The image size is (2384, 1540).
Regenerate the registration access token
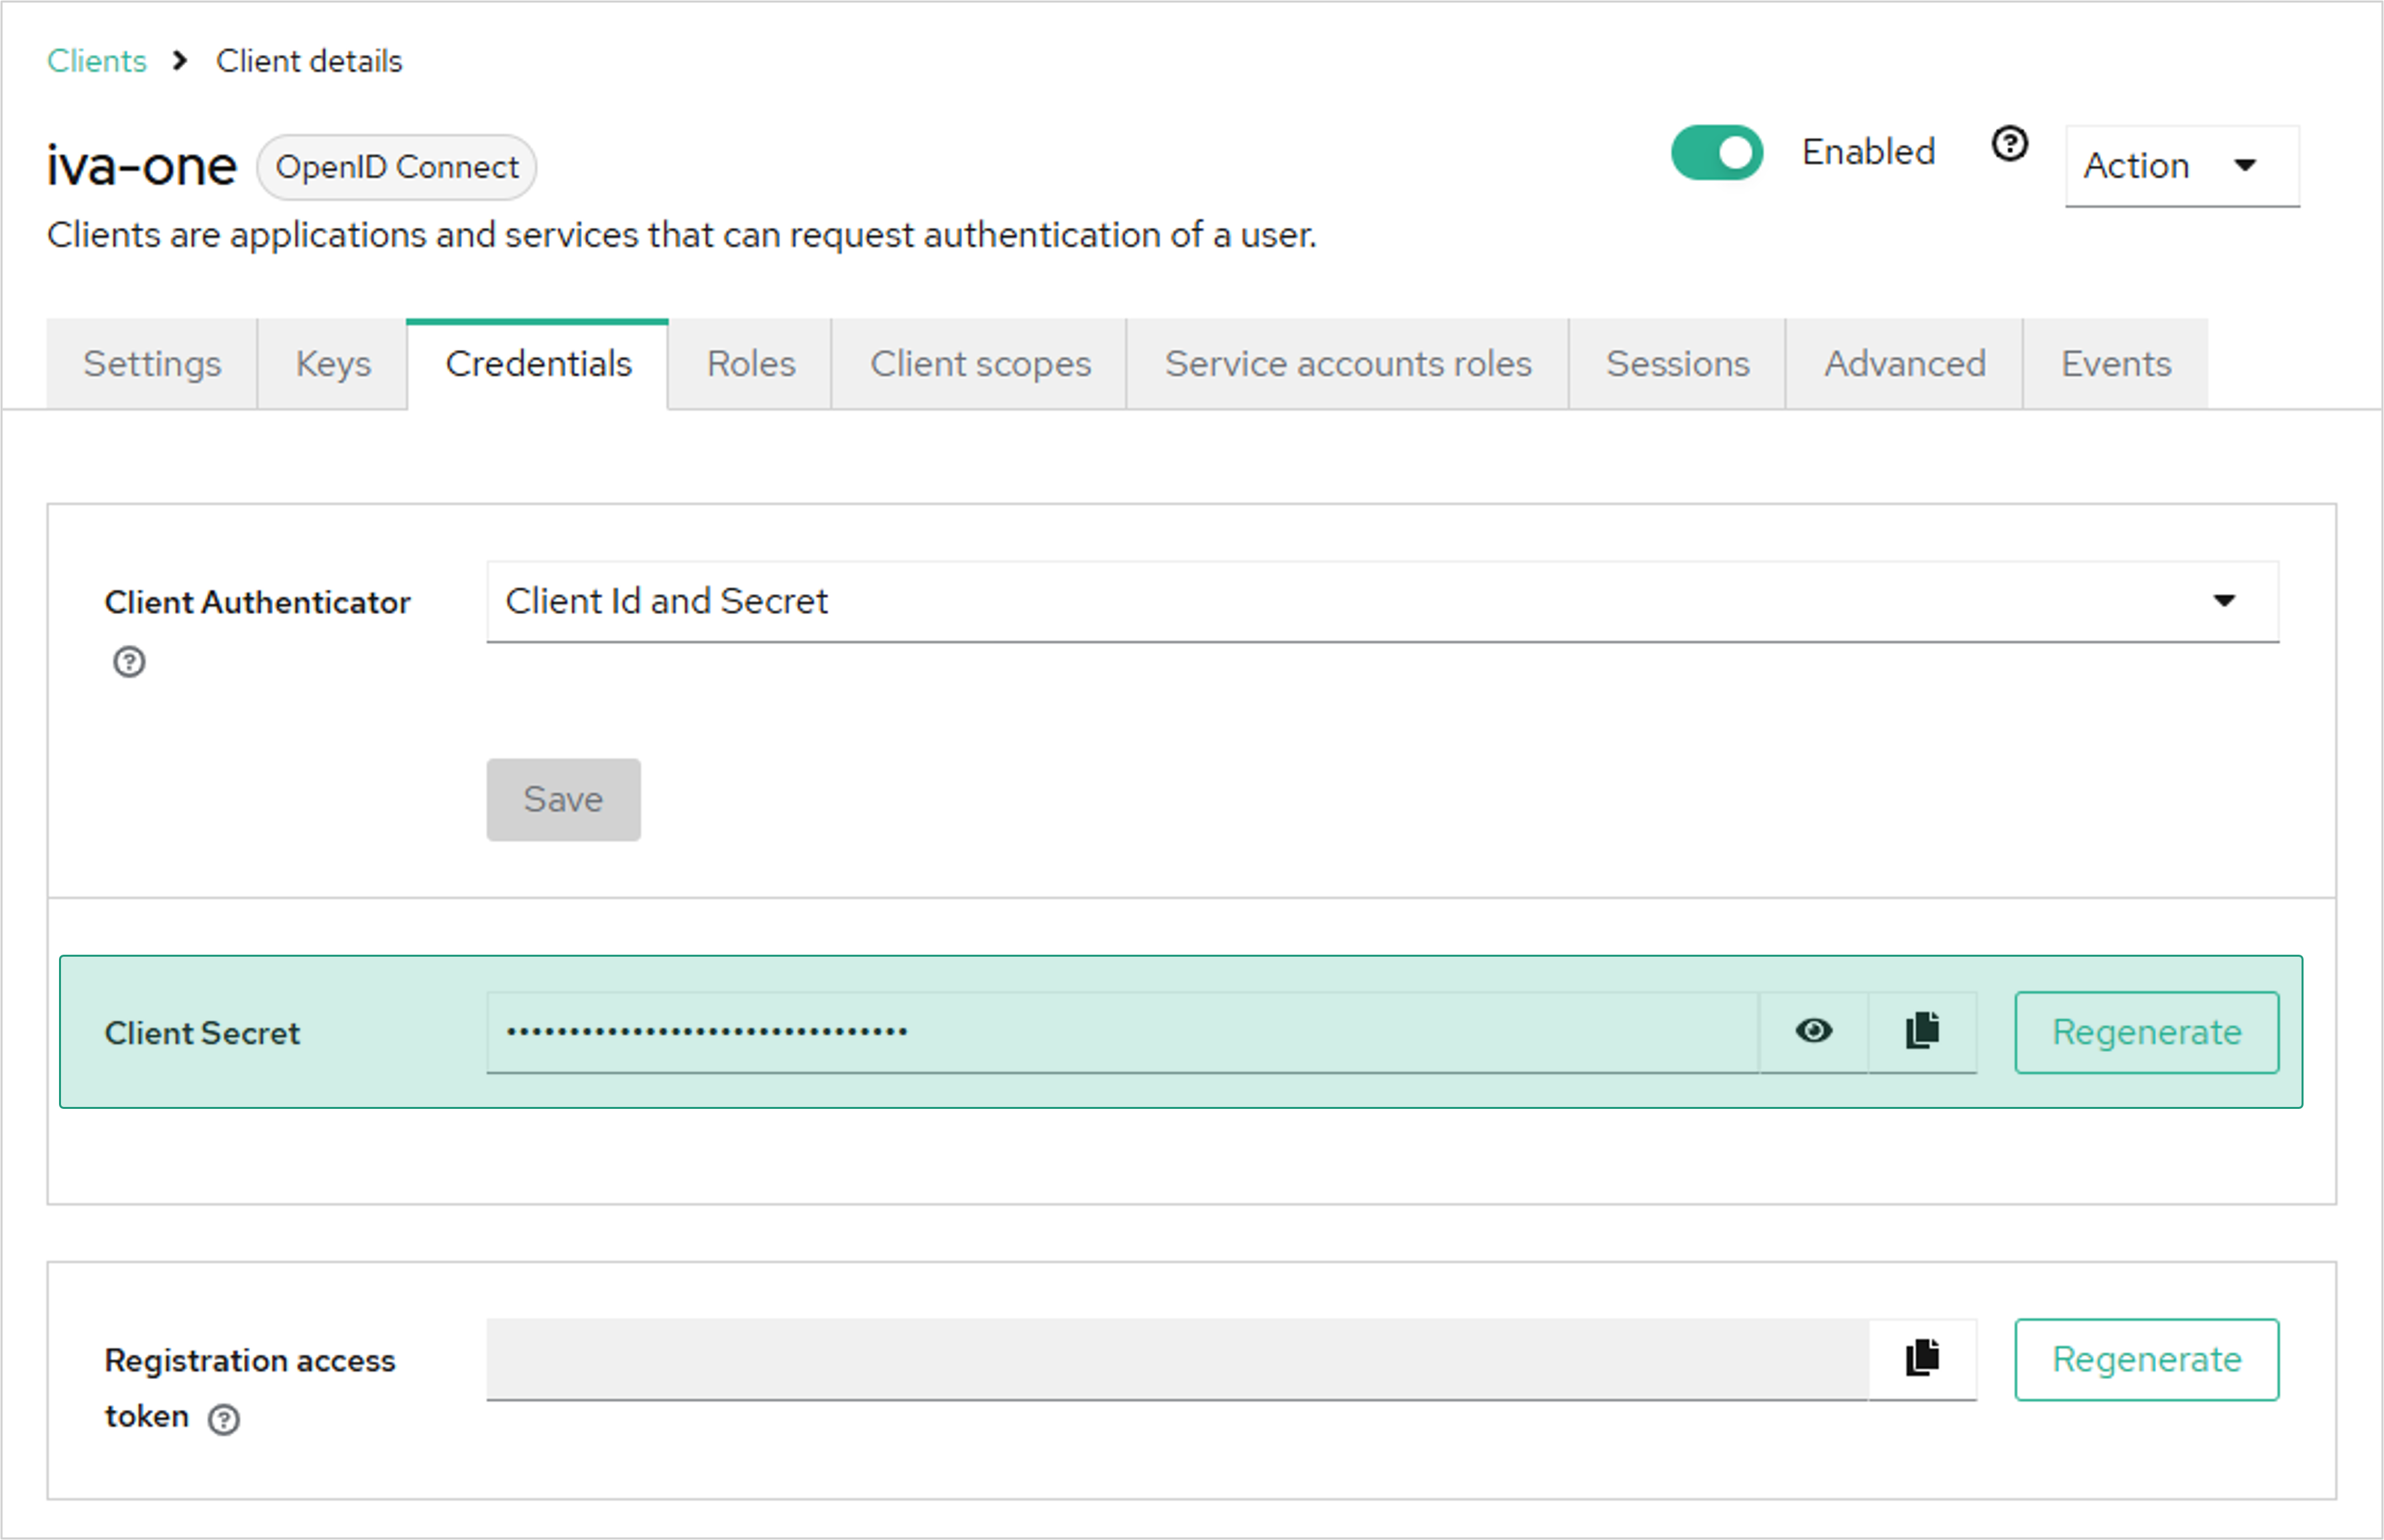2146,1359
